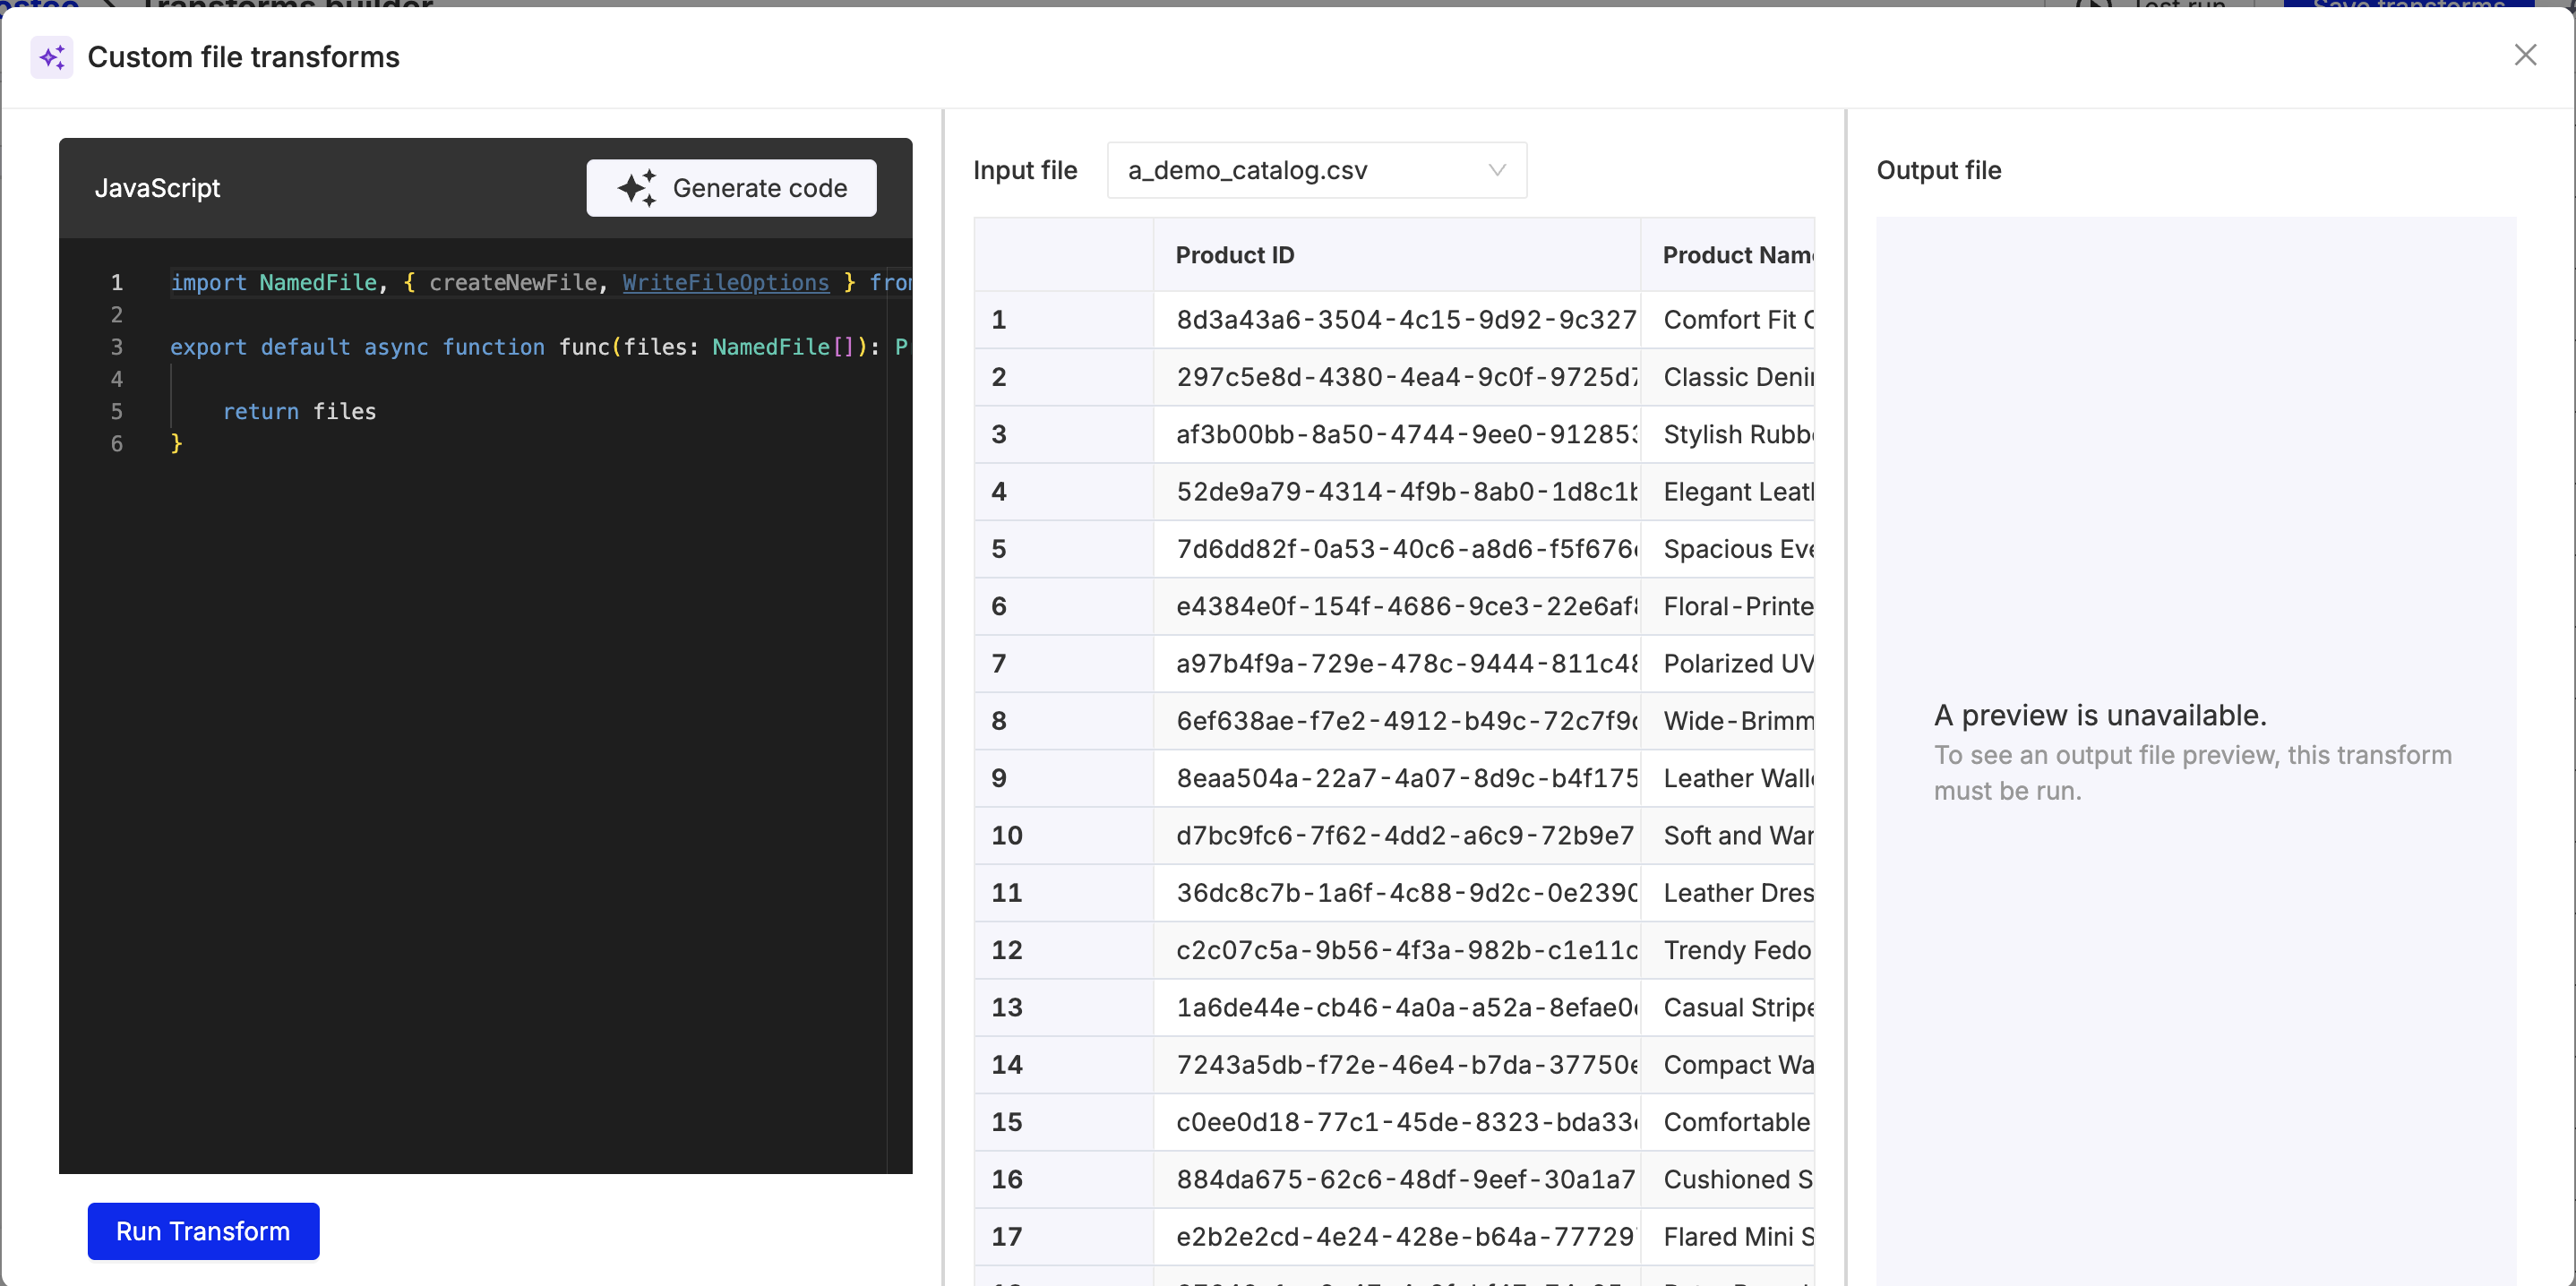Viewport: 2576px width, 1286px height.
Task: Click sparkle stars icon in Generate code
Action: click(x=637, y=188)
